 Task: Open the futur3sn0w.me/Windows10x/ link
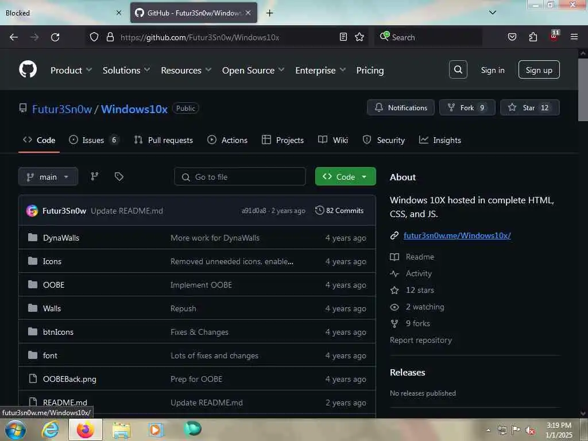[x=457, y=235]
